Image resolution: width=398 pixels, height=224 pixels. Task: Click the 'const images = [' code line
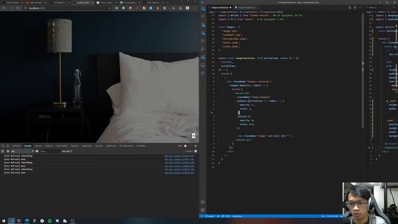[x=229, y=27]
